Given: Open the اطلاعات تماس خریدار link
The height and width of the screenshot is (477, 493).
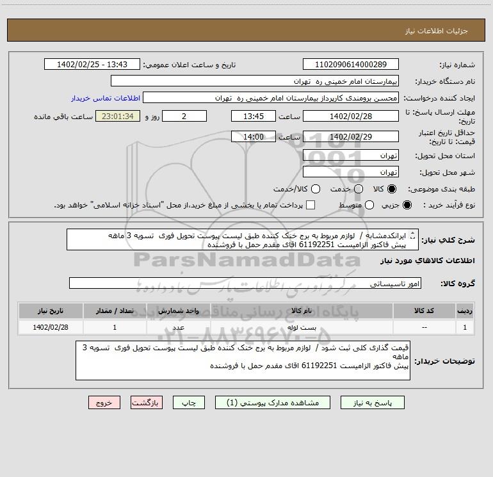Looking at the screenshot, I should pyautogui.click(x=106, y=98).
